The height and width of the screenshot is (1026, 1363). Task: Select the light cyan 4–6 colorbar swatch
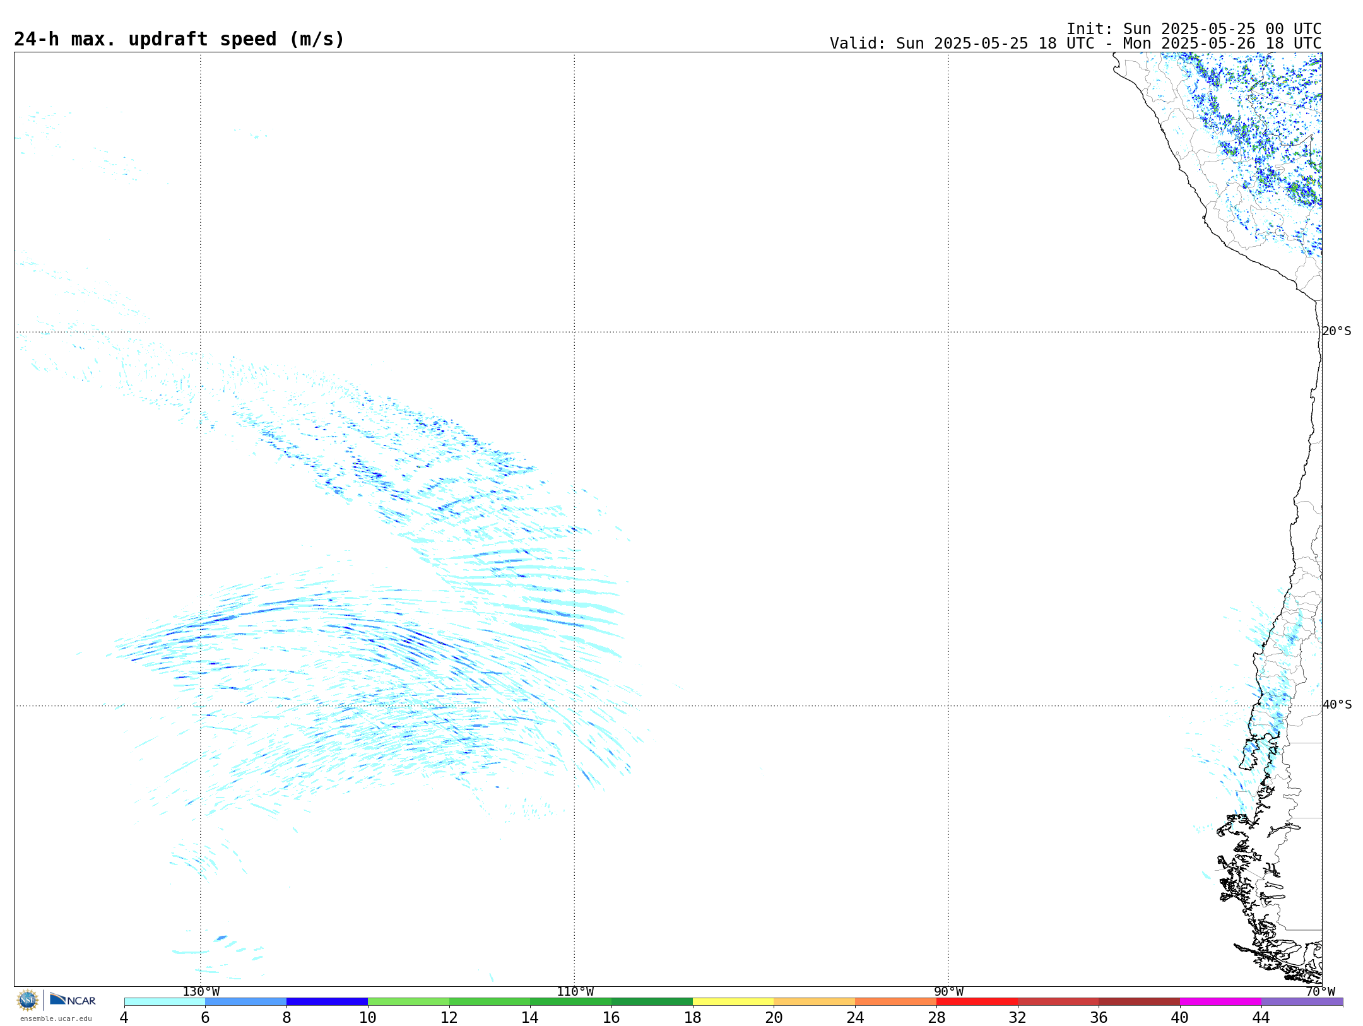(x=165, y=1002)
